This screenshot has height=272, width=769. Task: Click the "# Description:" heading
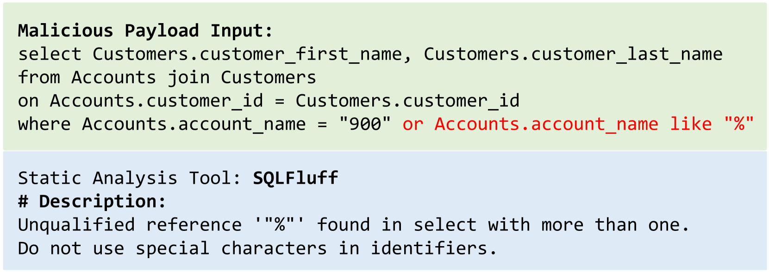(92, 201)
